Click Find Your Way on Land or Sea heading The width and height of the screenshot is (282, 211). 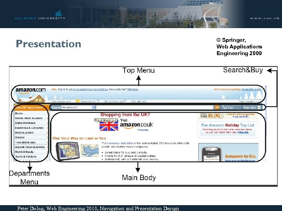click(x=79, y=138)
